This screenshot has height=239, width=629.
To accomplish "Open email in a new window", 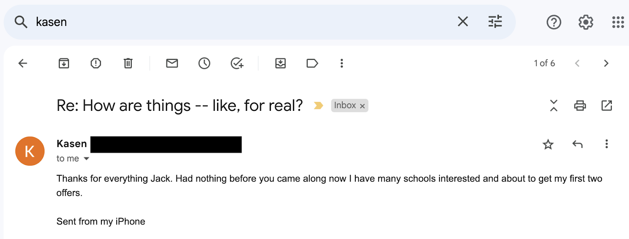I will [x=607, y=105].
